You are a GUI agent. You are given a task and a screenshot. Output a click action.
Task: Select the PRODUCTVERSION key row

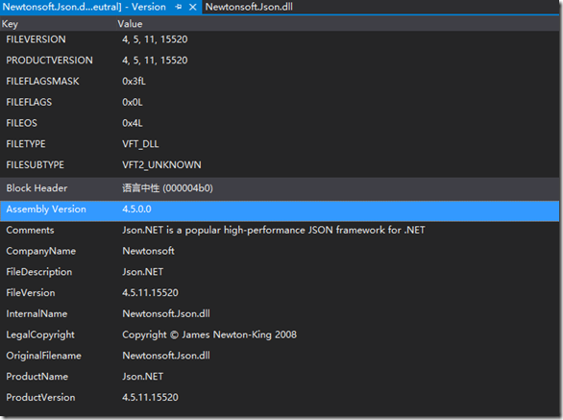point(49,60)
